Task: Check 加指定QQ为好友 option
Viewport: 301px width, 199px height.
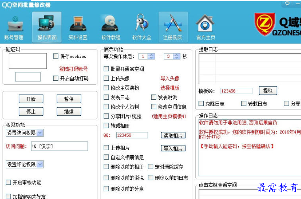Action: coord(8,196)
